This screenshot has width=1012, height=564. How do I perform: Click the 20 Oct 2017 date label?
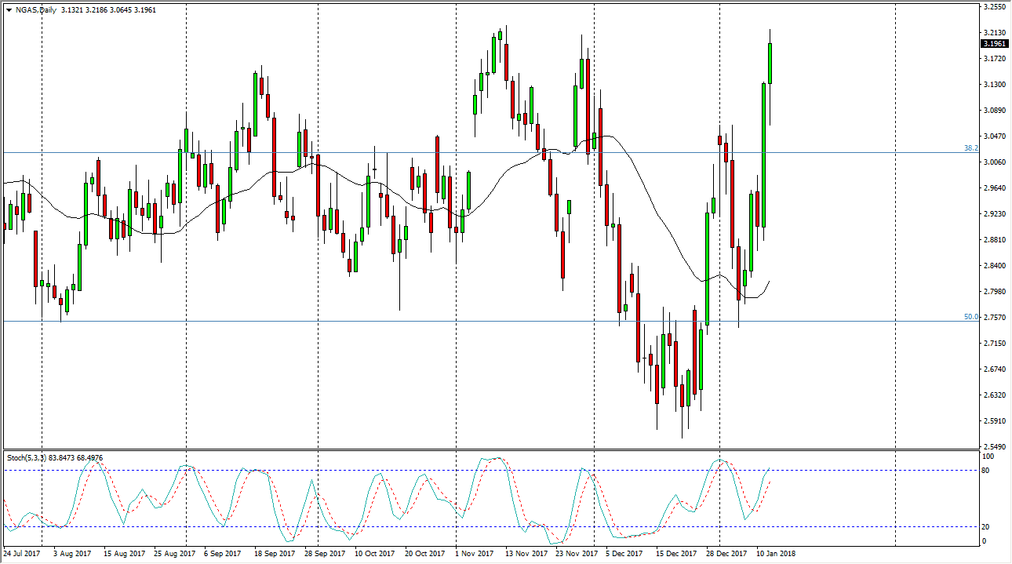pos(425,554)
